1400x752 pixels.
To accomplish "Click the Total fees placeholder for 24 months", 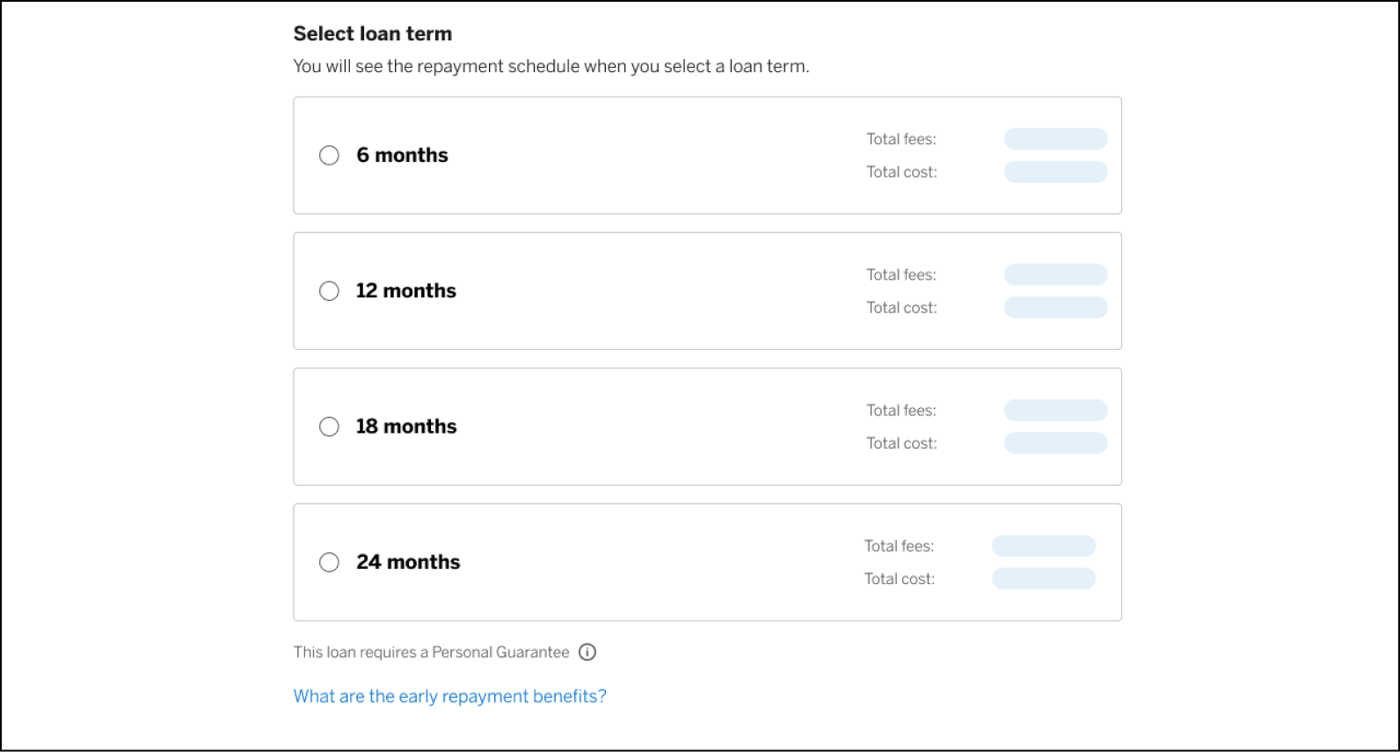I will point(1043,545).
